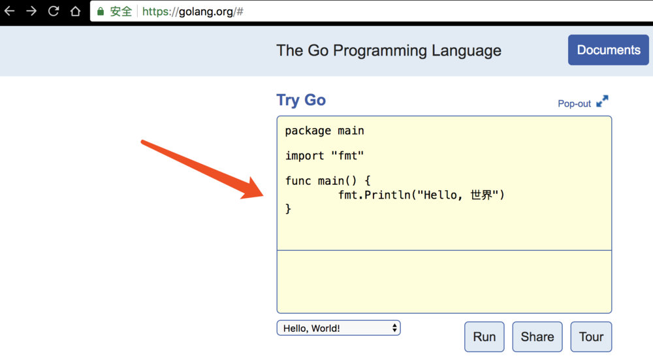653x360 pixels.
Task: Open the Hello, World! example dropdown
Action: pos(338,328)
